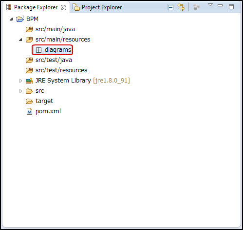This screenshot has height=230, width=243.
Task: Click the diagrams package icon
Action: 38,50
